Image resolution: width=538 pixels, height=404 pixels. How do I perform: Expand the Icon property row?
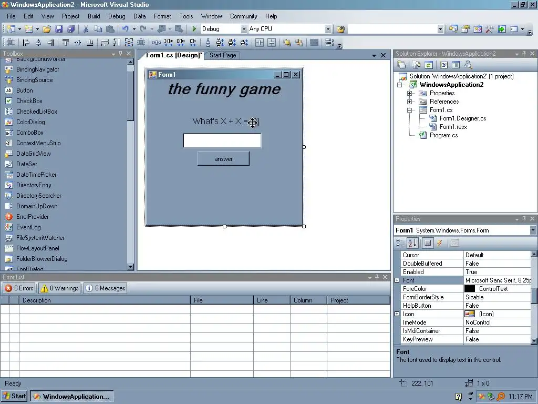point(397,314)
